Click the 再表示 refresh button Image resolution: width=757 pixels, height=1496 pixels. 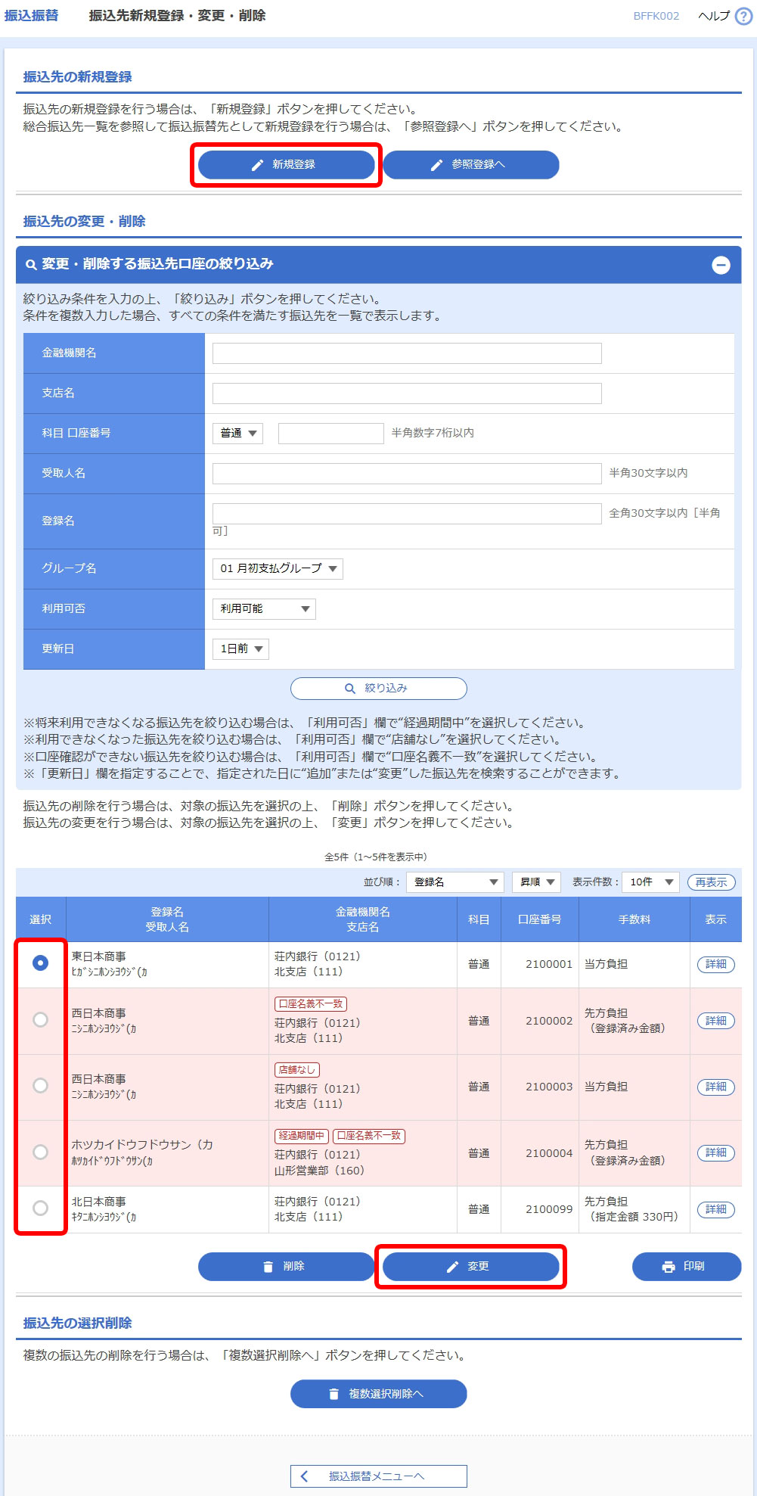click(x=712, y=882)
